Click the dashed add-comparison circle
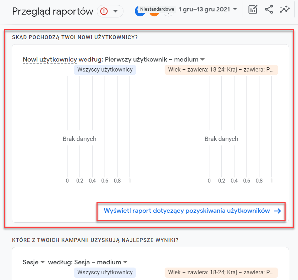The width and height of the screenshot is (298, 280). coord(168,13)
